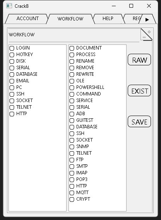Switch to the ACCOUNT tab
Image resolution: width=161 pixels, height=220 pixels.
pyautogui.click(x=27, y=19)
